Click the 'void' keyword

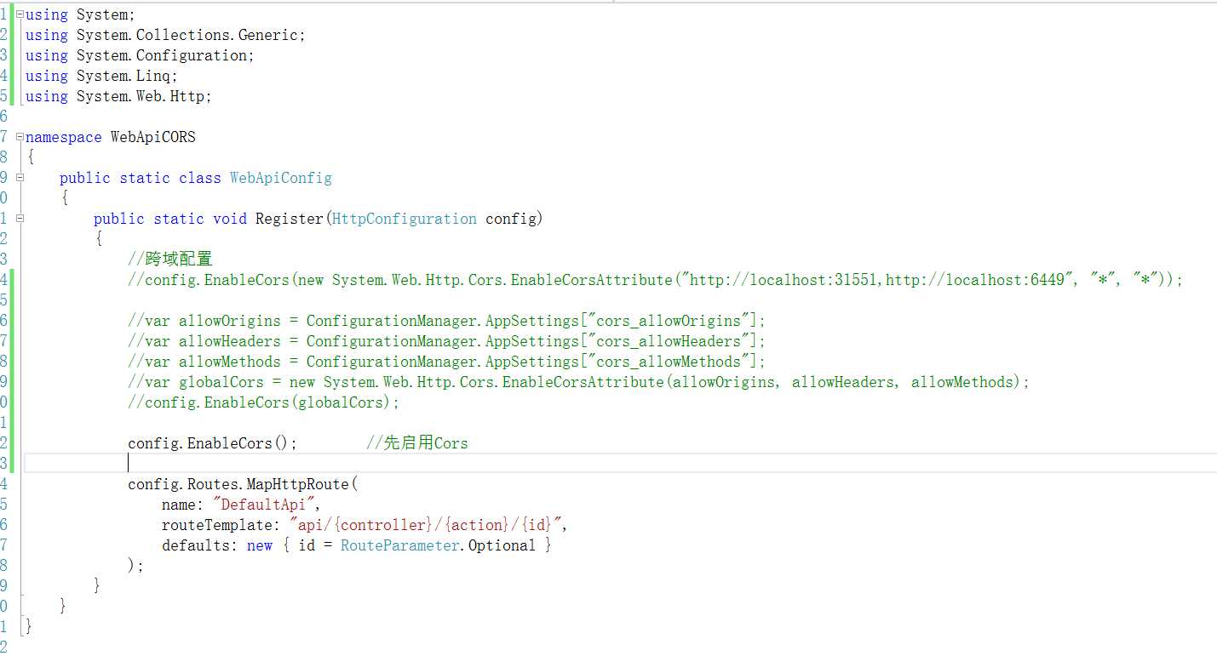point(230,219)
